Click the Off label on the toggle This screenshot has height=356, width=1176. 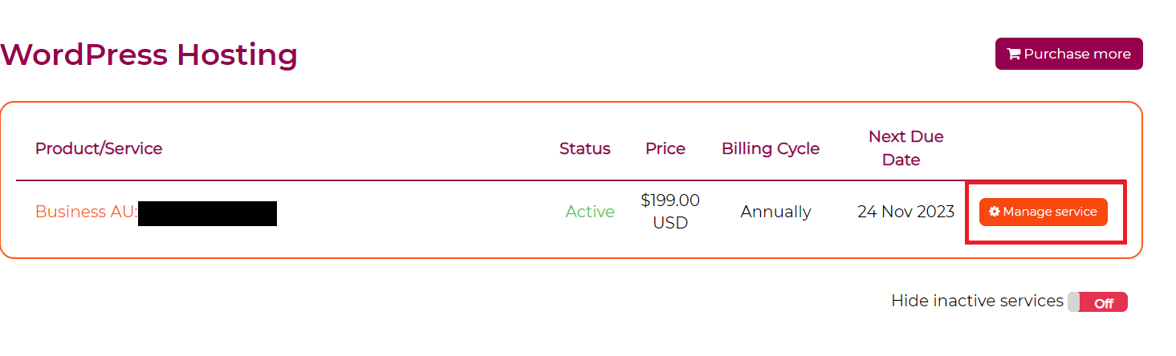(x=1104, y=303)
